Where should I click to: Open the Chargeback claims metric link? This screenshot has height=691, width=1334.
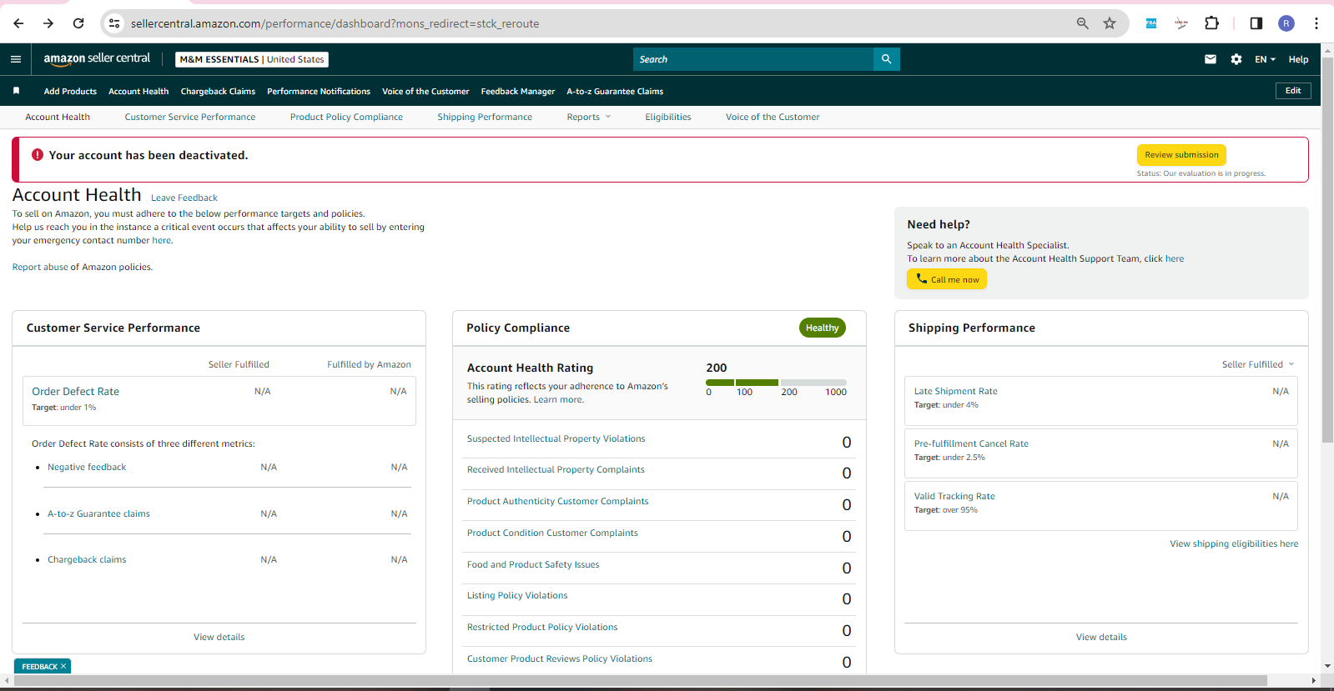(87, 559)
